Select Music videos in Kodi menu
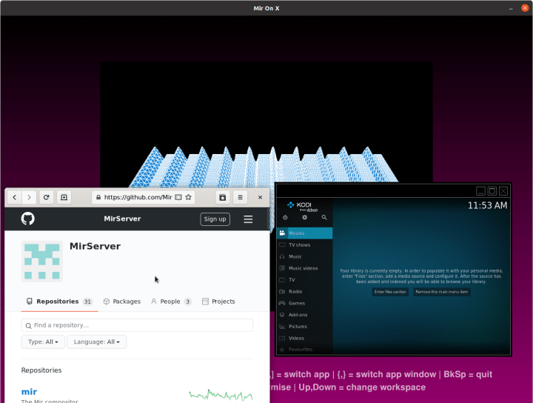 click(304, 268)
